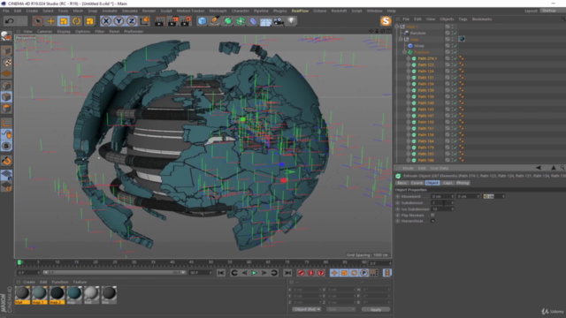This screenshot has height=318, width=566.
Task: Open the MoGraph menu
Action: 218,11
